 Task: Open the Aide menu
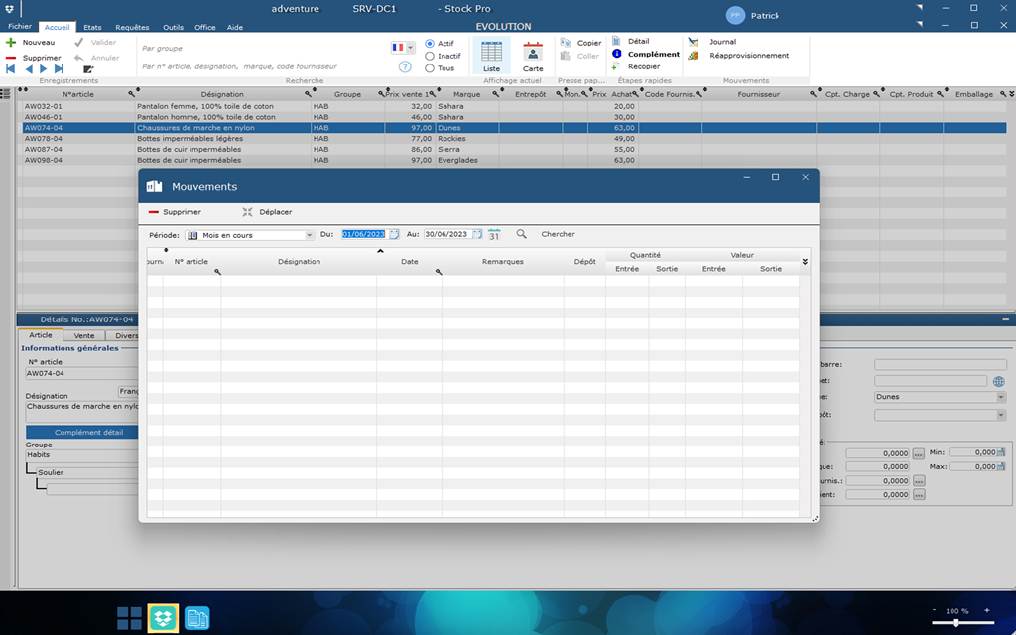click(x=235, y=27)
